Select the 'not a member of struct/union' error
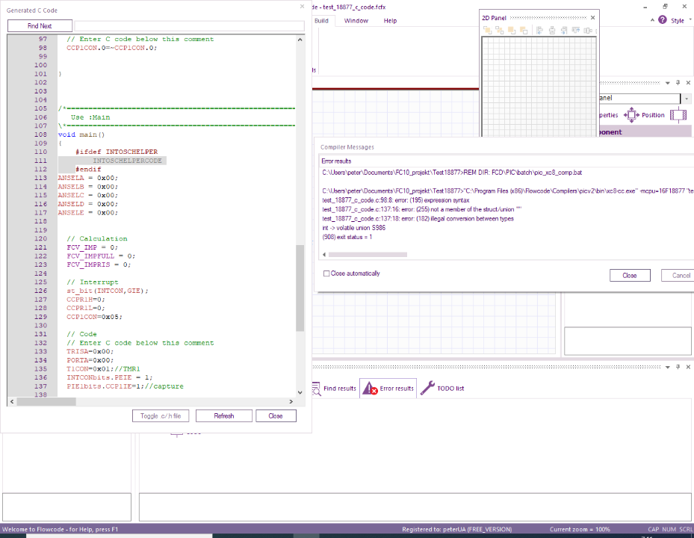 coord(422,209)
